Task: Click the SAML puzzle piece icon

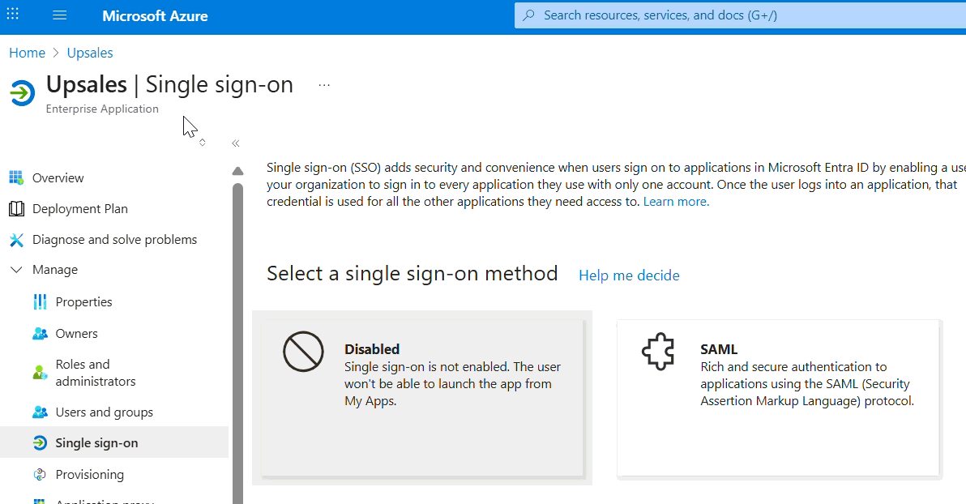Action: click(x=658, y=352)
